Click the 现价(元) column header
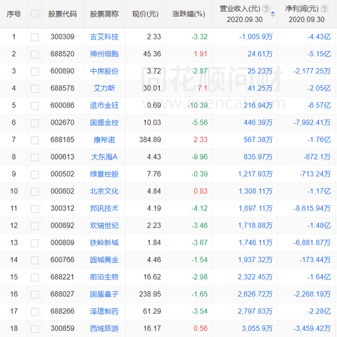Viewport: 337px width, 337px height. (145, 14)
